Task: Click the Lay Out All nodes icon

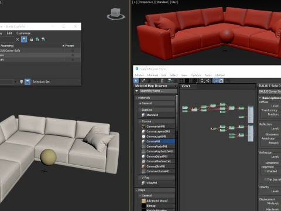Action: [x=202, y=81]
